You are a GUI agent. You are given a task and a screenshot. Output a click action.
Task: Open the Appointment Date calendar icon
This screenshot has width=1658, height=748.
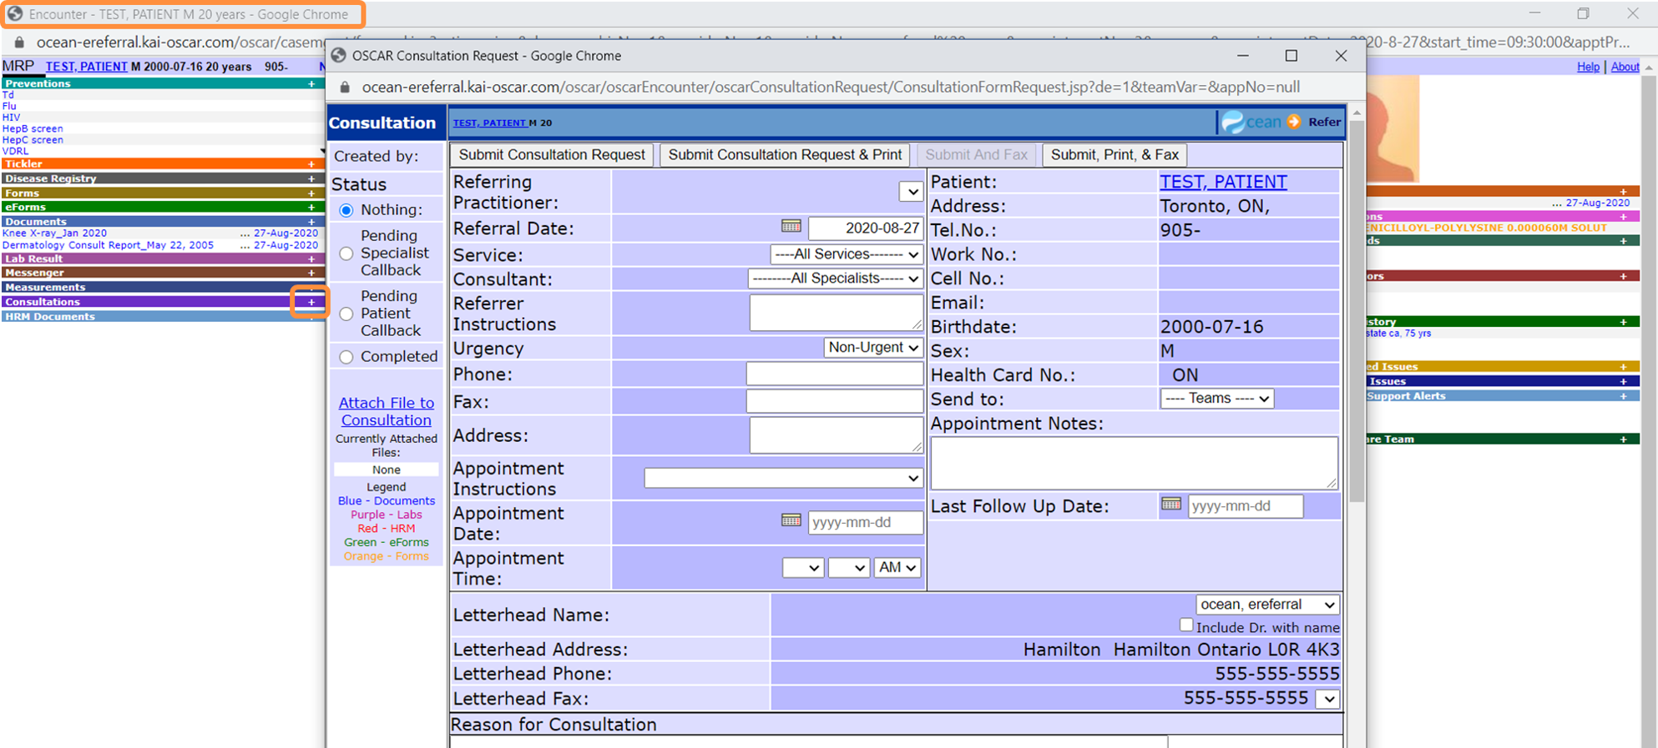pyautogui.click(x=791, y=520)
